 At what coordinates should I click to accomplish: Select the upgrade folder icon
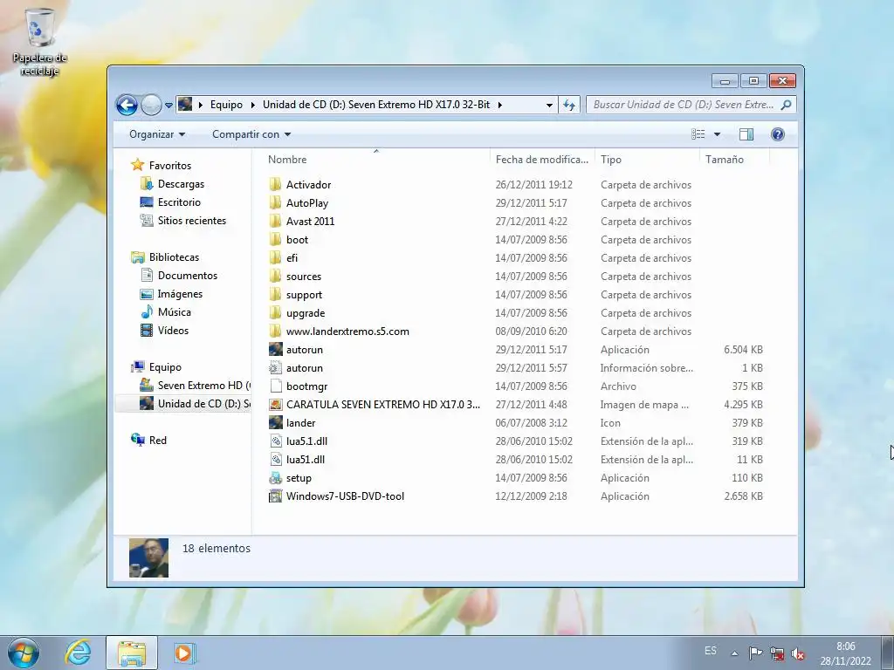275,313
